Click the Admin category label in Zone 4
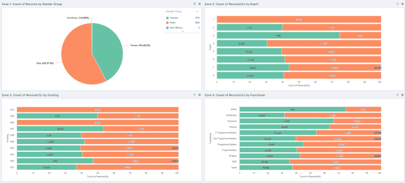Screen dimensions: 405x183 [x=234, y=109]
